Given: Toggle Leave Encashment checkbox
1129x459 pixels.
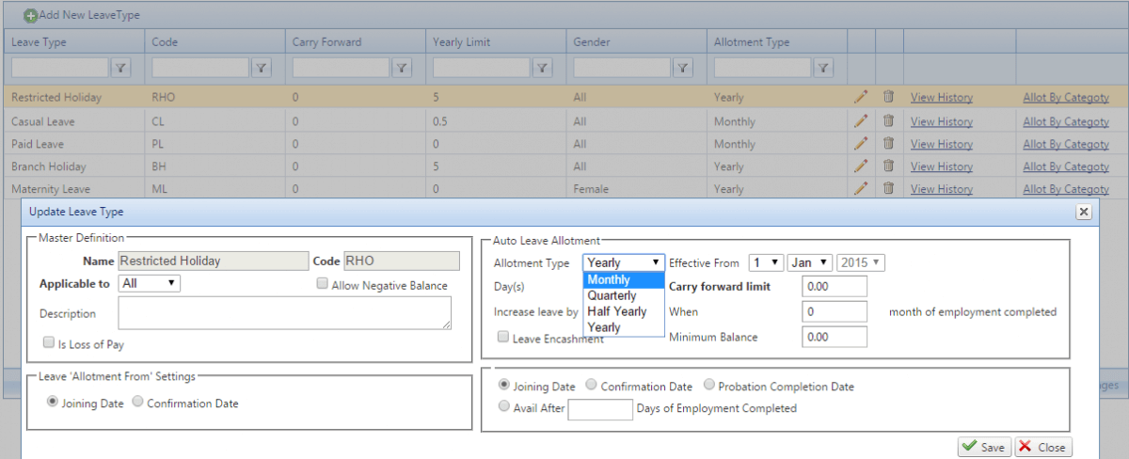Looking at the screenshot, I should 503,337.
